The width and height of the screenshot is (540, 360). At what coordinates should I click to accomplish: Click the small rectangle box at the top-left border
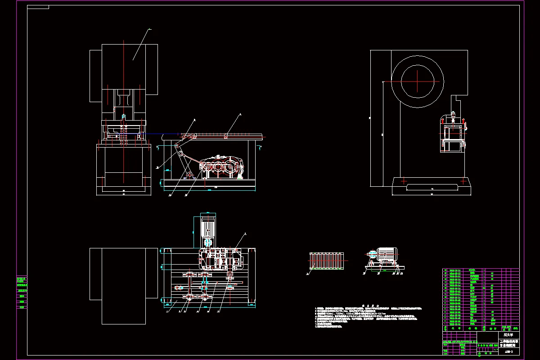click(x=38, y=7)
